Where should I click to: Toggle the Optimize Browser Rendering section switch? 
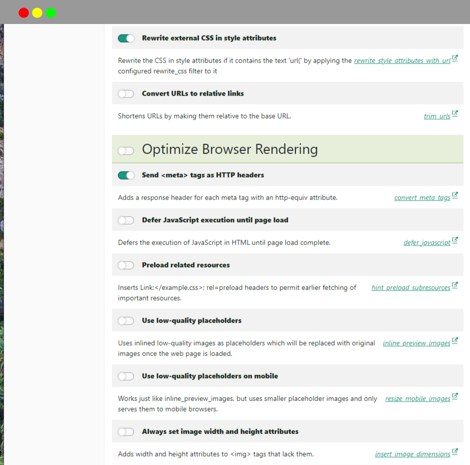[126, 150]
